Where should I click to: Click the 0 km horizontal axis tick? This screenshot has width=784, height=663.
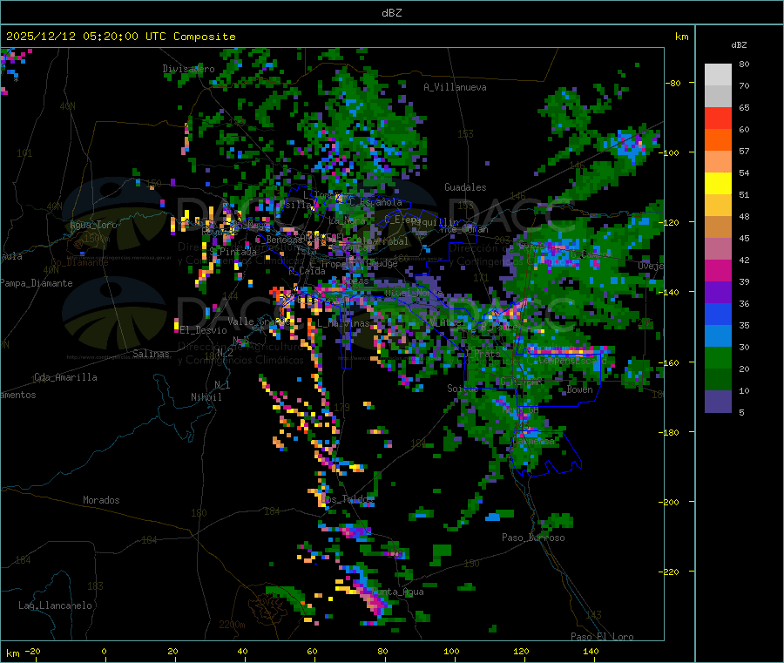(x=104, y=652)
